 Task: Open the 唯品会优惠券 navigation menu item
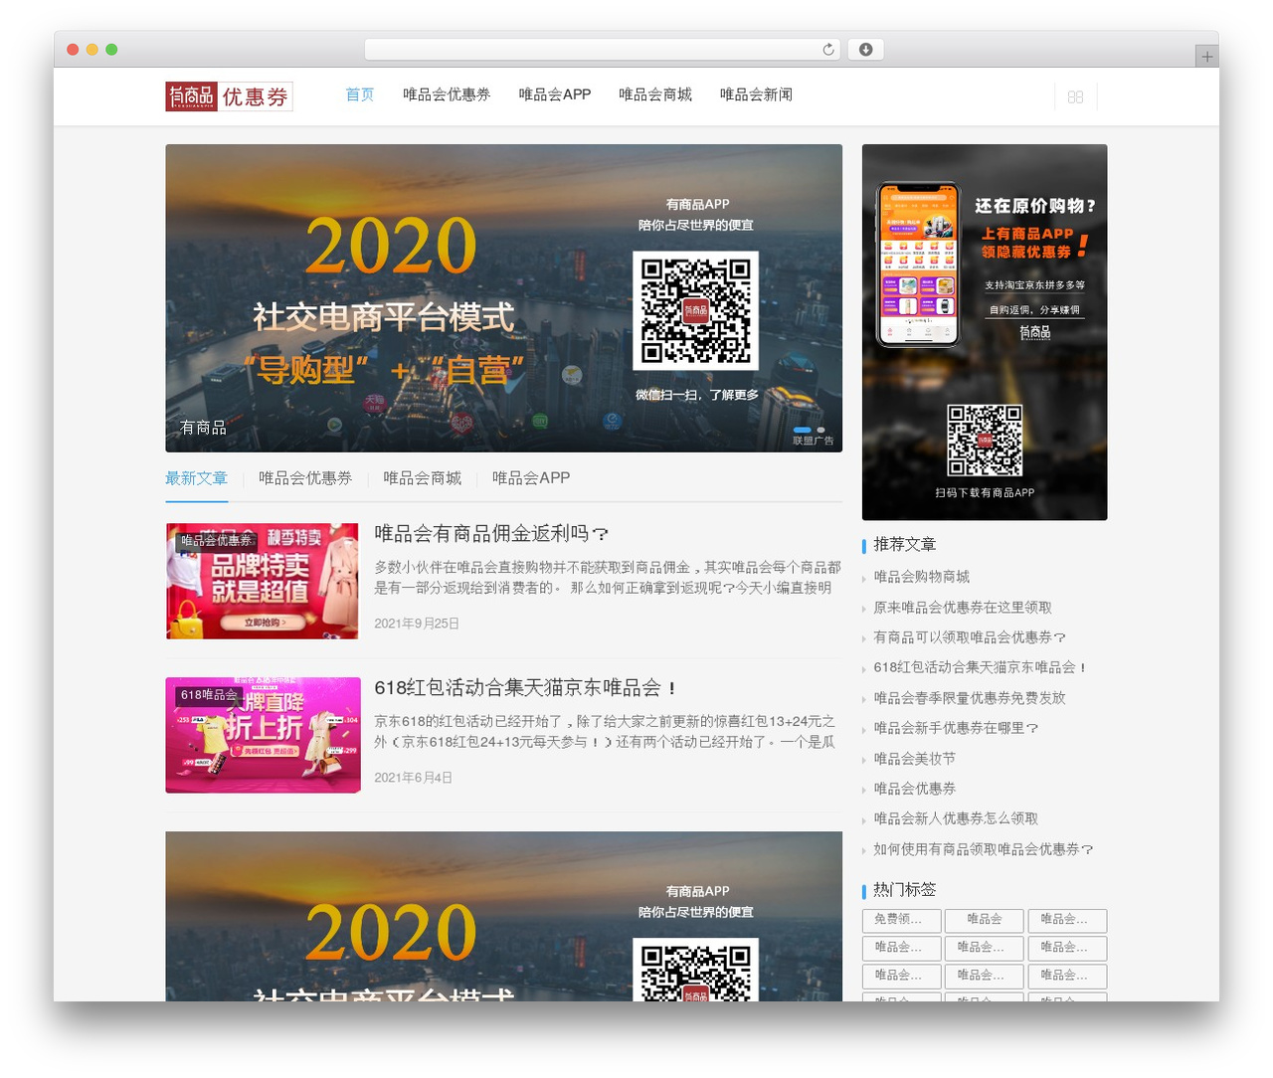point(447,94)
